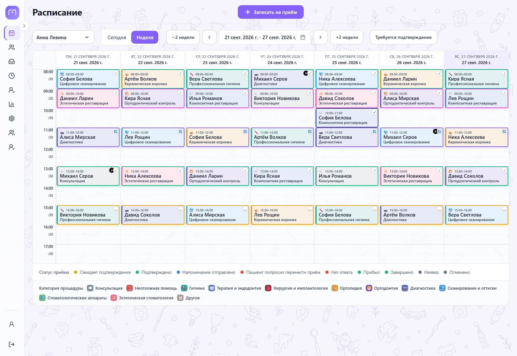
Task: Click the Записать на приём button
Action: (271, 12)
